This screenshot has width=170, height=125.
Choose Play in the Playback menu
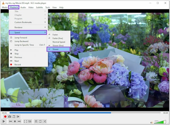tap(28, 50)
